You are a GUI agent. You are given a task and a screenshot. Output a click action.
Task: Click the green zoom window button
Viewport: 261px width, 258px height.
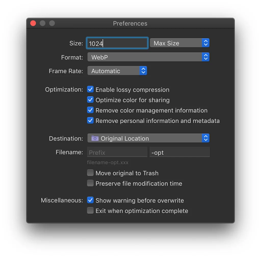[52, 23]
